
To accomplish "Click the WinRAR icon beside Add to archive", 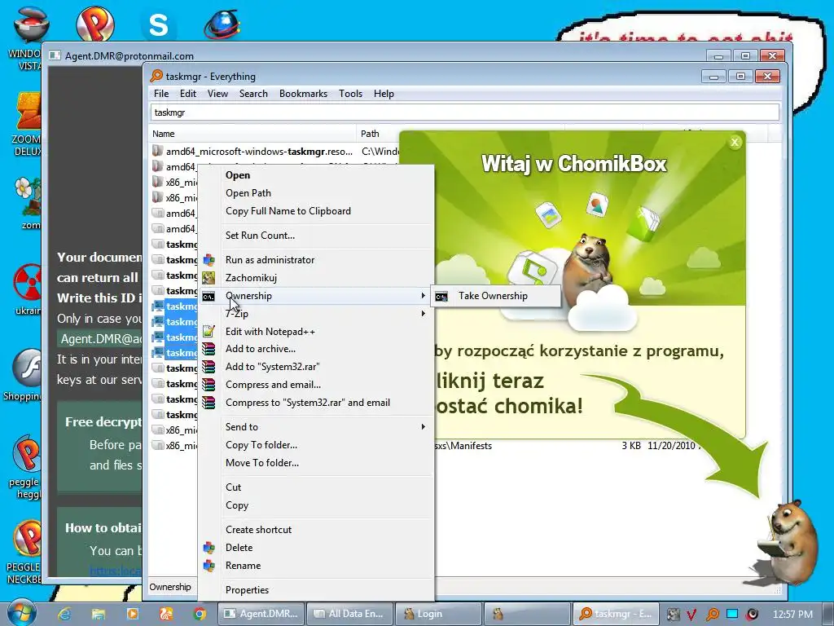I will pyautogui.click(x=208, y=349).
